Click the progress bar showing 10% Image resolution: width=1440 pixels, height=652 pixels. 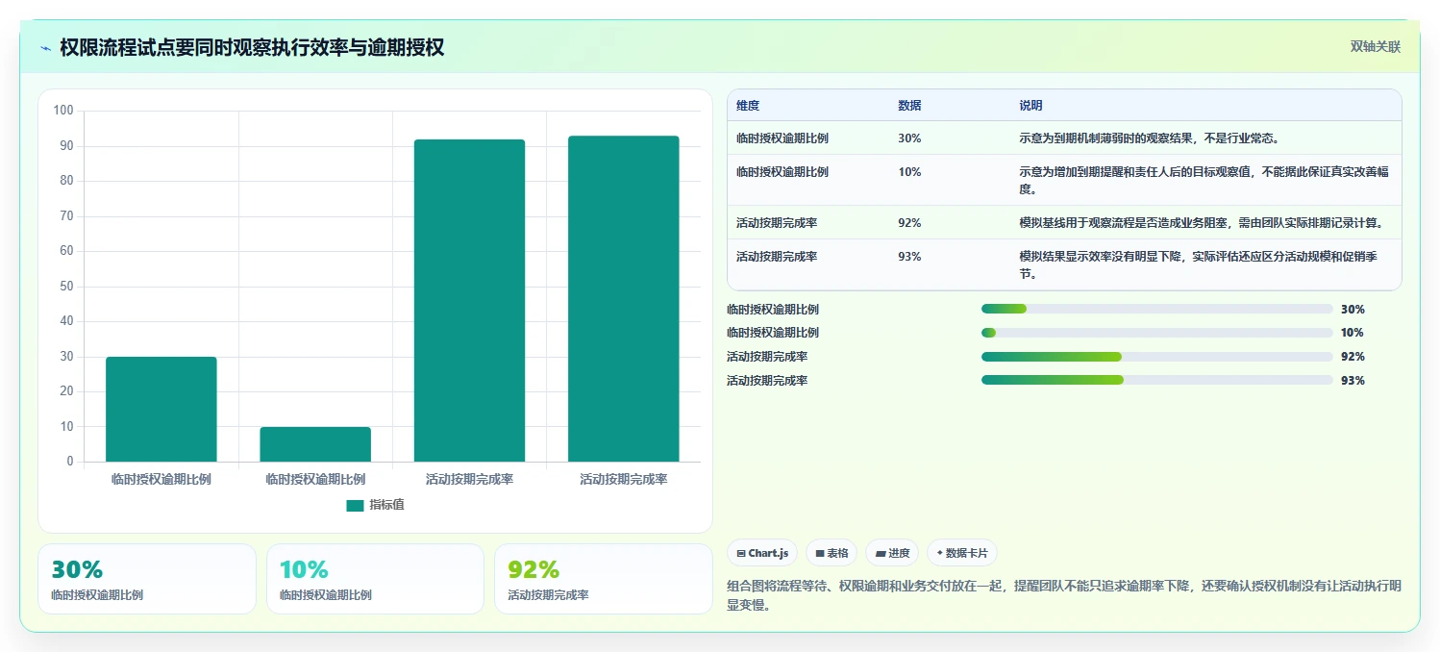tap(1156, 333)
